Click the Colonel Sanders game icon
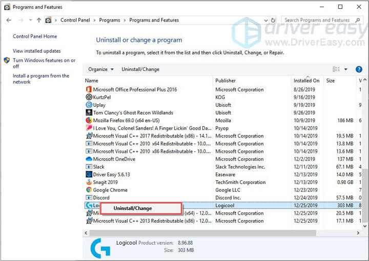This screenshot has height=261, width=369. coord(89,128)
